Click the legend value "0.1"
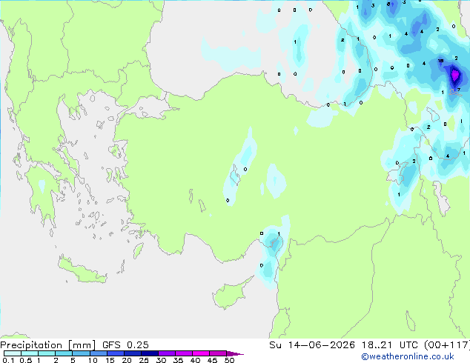Viewport: 470px width, 363px height. coord(8,360)
